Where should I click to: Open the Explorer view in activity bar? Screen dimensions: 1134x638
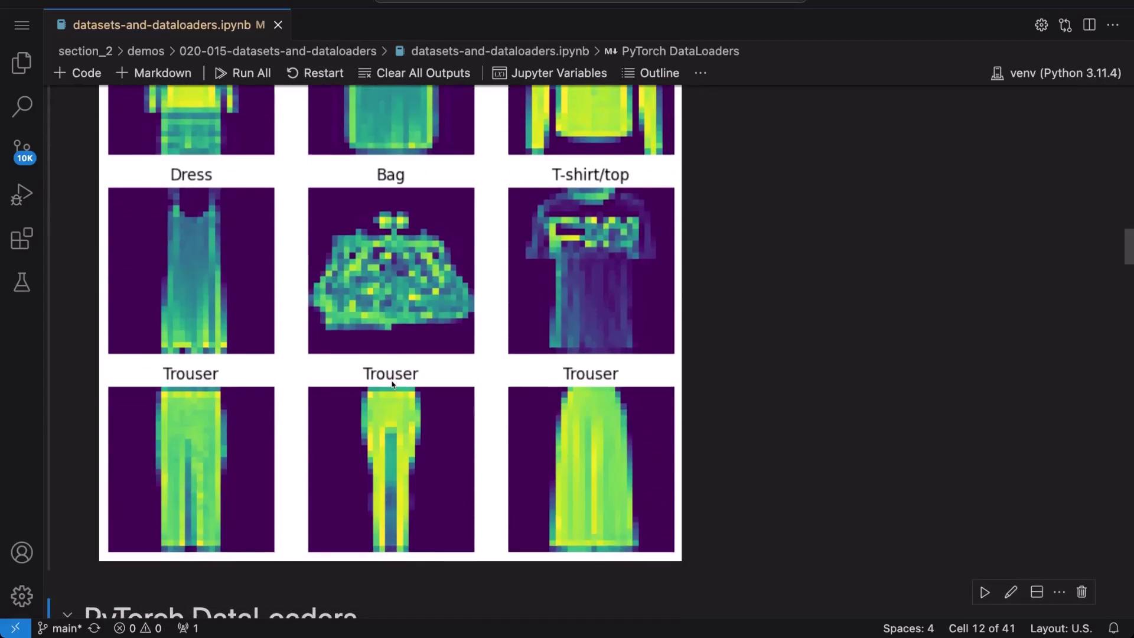click(x=22, y=63)
